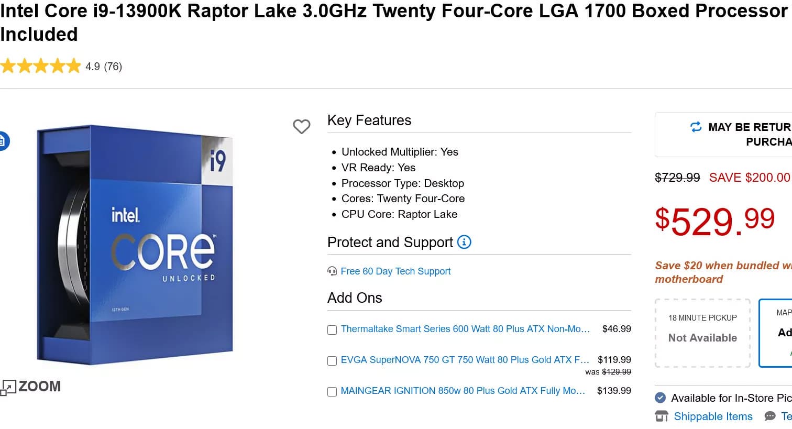Click the wishlist heart icon
Image resolution: width=792 pixels, height=429 pixels.
click(301, 126)
